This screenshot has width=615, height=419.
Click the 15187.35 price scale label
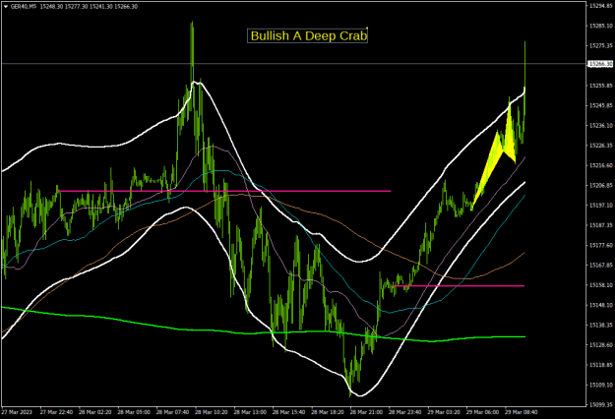tap(600, 225)
